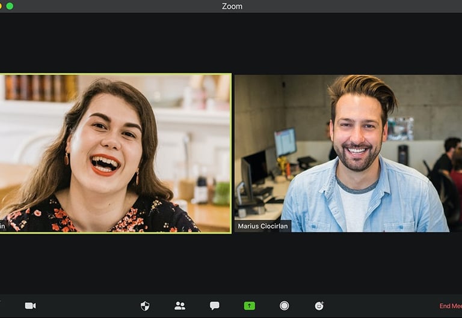Select the highlighted woman's video tile
462x318 pixels.
[115, 154]
